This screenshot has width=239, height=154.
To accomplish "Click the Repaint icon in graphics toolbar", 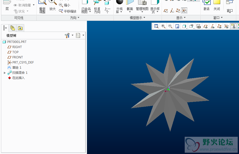I will tap(177, 26).
